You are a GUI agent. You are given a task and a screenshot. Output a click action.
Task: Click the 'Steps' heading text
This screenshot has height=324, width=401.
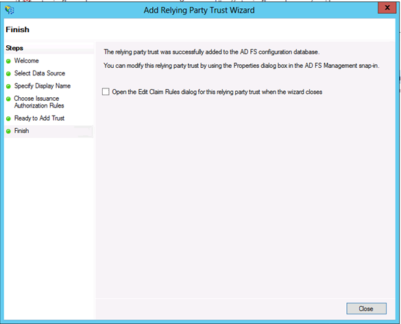14,48
